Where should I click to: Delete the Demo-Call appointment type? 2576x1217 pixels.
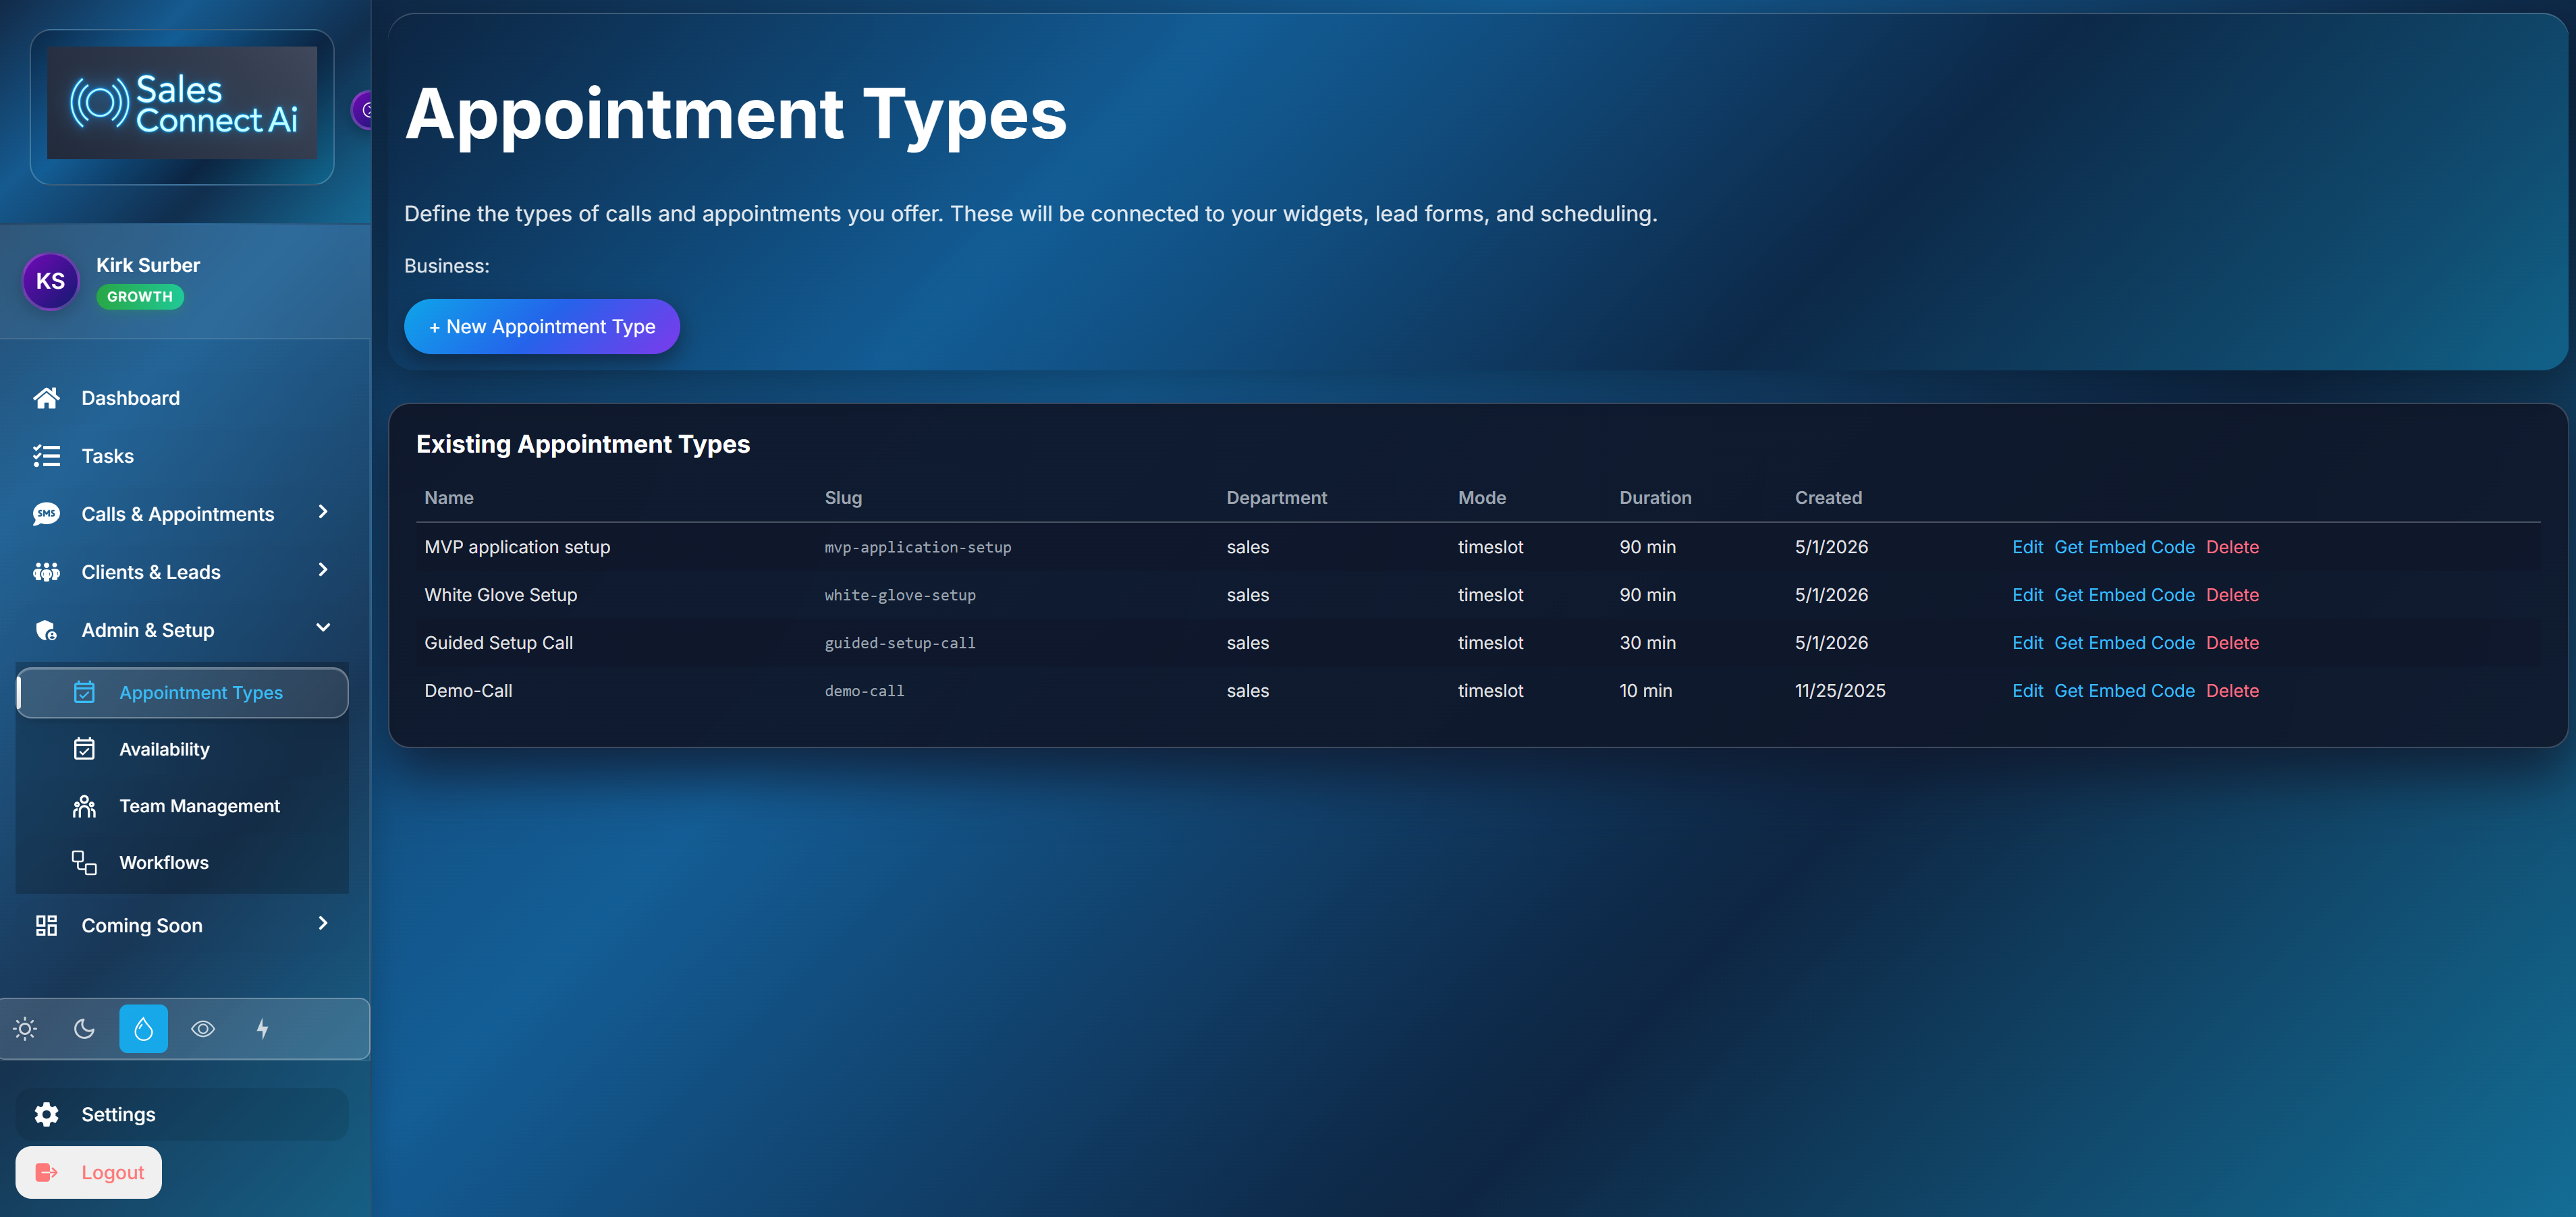(2232, 691)
